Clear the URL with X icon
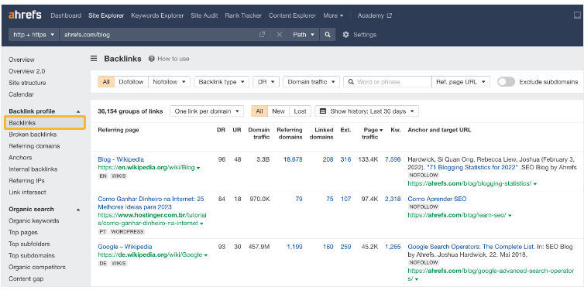The width and height of the screenshot is (584, 297). pyautogui.click(x=280, y=35)
